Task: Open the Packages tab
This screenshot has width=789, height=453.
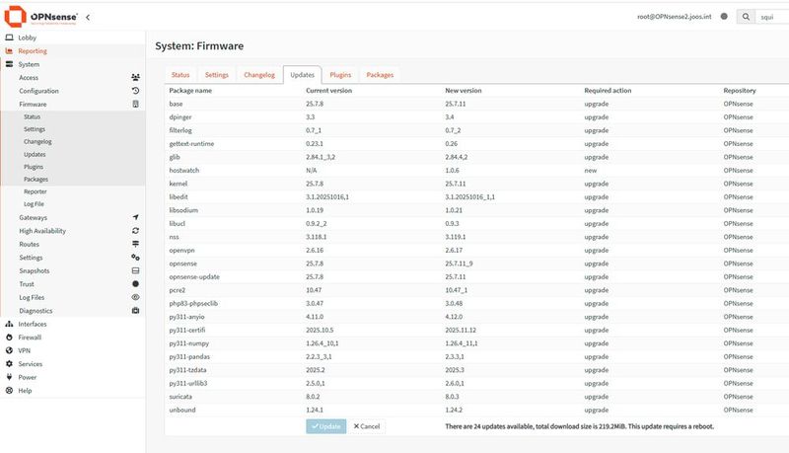Action: [380, 74]
